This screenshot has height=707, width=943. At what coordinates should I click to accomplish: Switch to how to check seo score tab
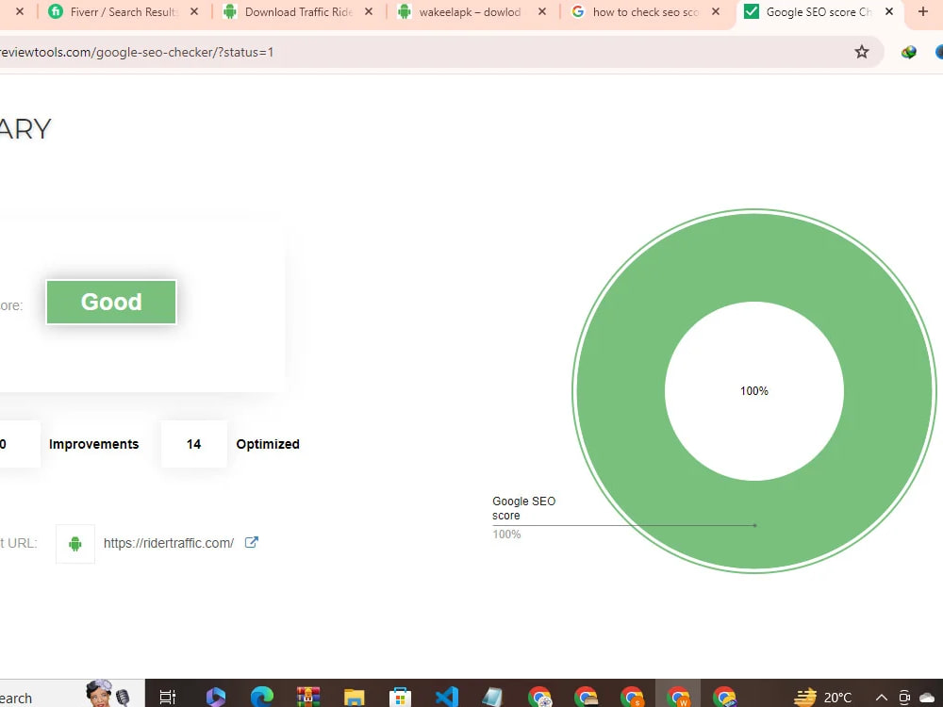pyautogui.click(x=645, y=12)
